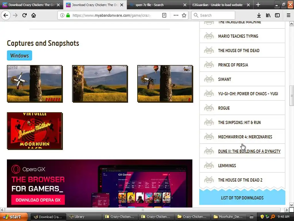Open the Windows Start menu

(13, 217)
